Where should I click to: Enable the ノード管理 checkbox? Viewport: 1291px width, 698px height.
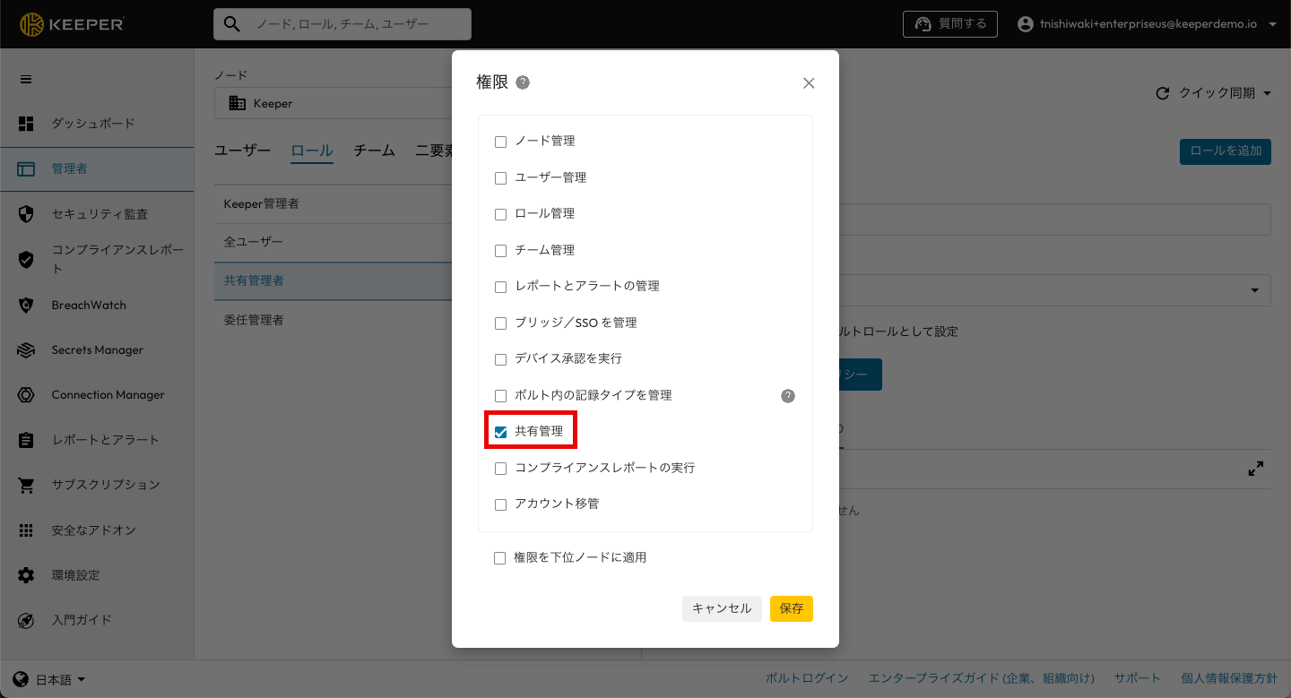501,142
